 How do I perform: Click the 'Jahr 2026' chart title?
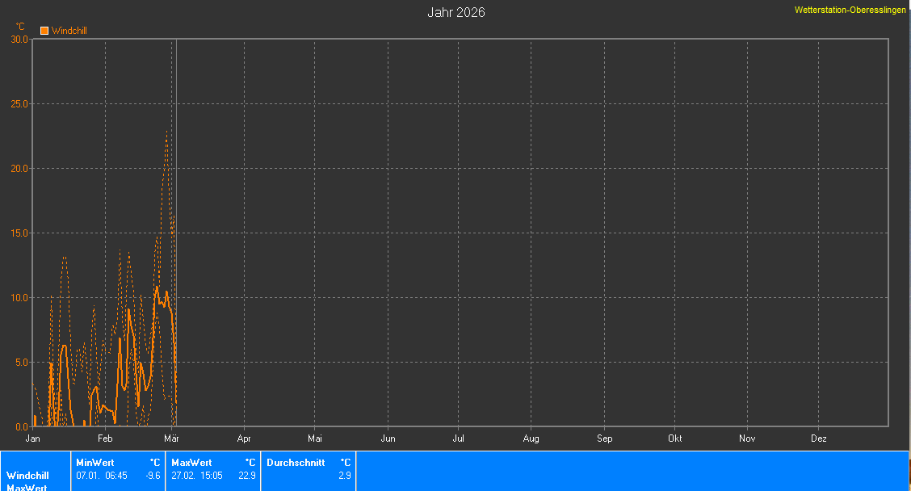point(455,12)
